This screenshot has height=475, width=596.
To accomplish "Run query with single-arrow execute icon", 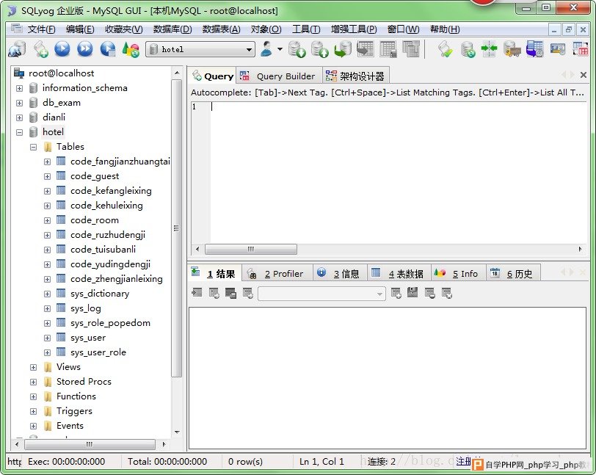I will point(62,49).
